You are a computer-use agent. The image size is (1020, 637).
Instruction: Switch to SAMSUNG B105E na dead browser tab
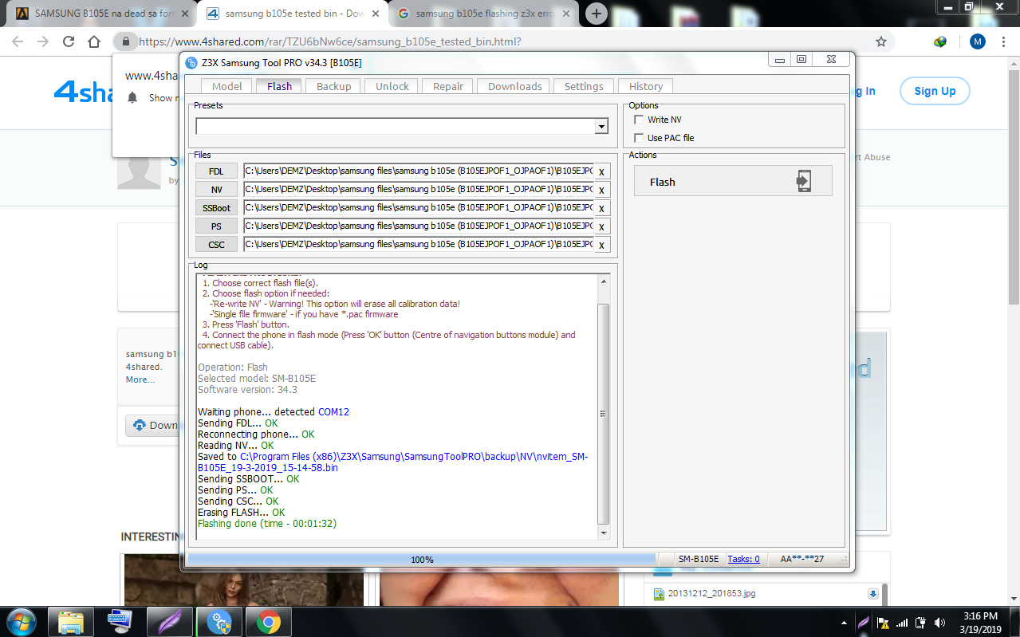(100, 14)
